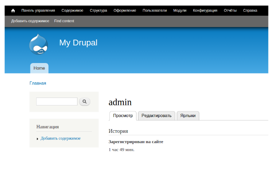Go to Структура in admin menu
This screenshot has width=273, height=173.
point(98,11)
